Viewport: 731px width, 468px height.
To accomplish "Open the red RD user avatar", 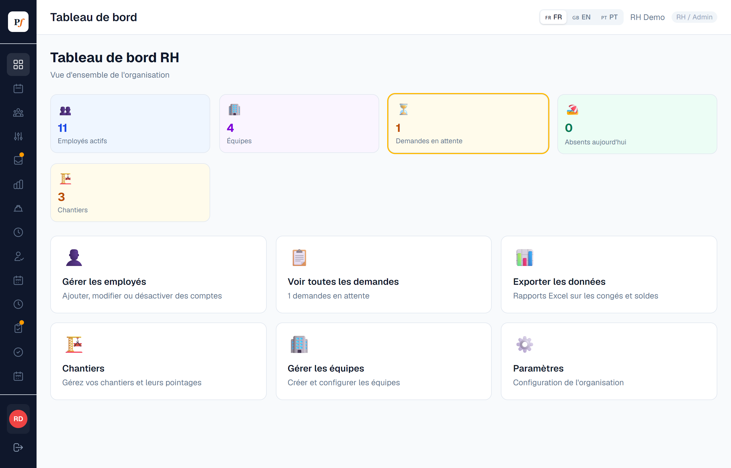I will (18, 419).
